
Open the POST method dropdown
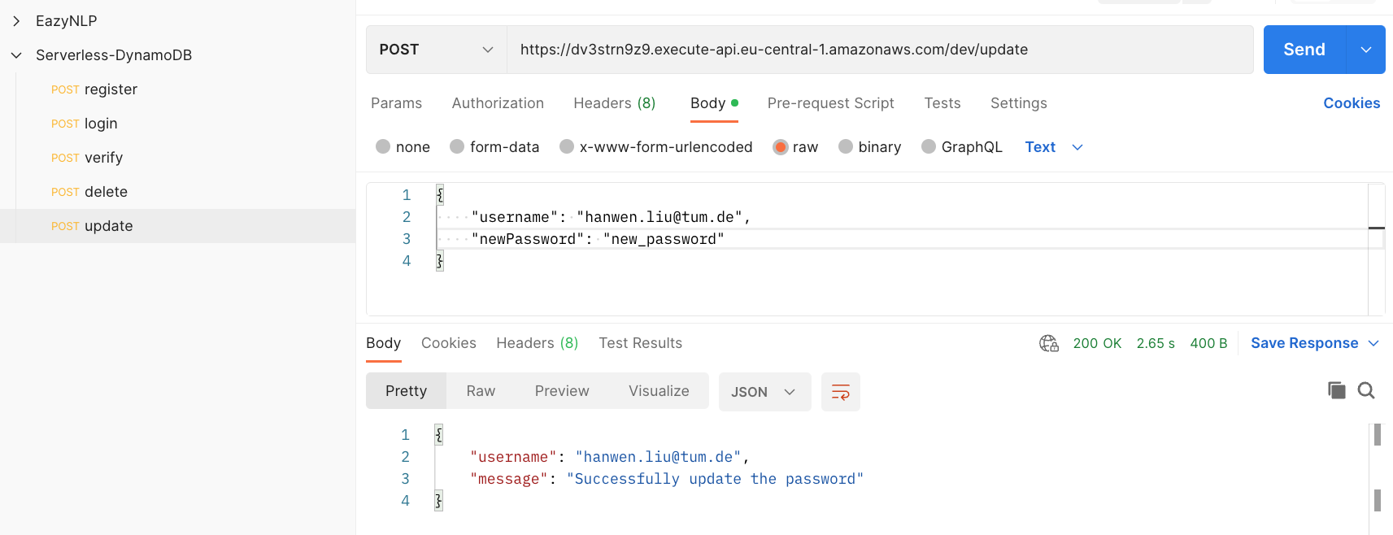pyautogui.click(x=437, y=50)
